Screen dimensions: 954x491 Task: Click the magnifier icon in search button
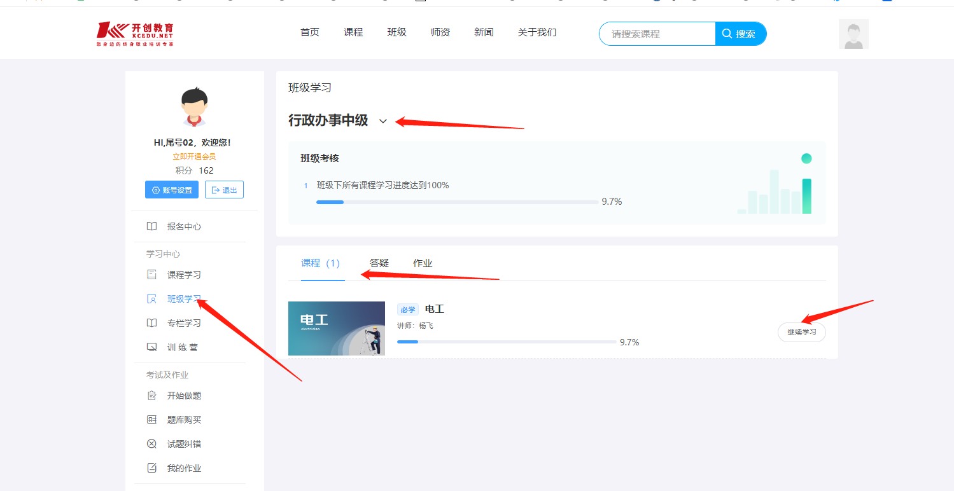pos(727,34)
